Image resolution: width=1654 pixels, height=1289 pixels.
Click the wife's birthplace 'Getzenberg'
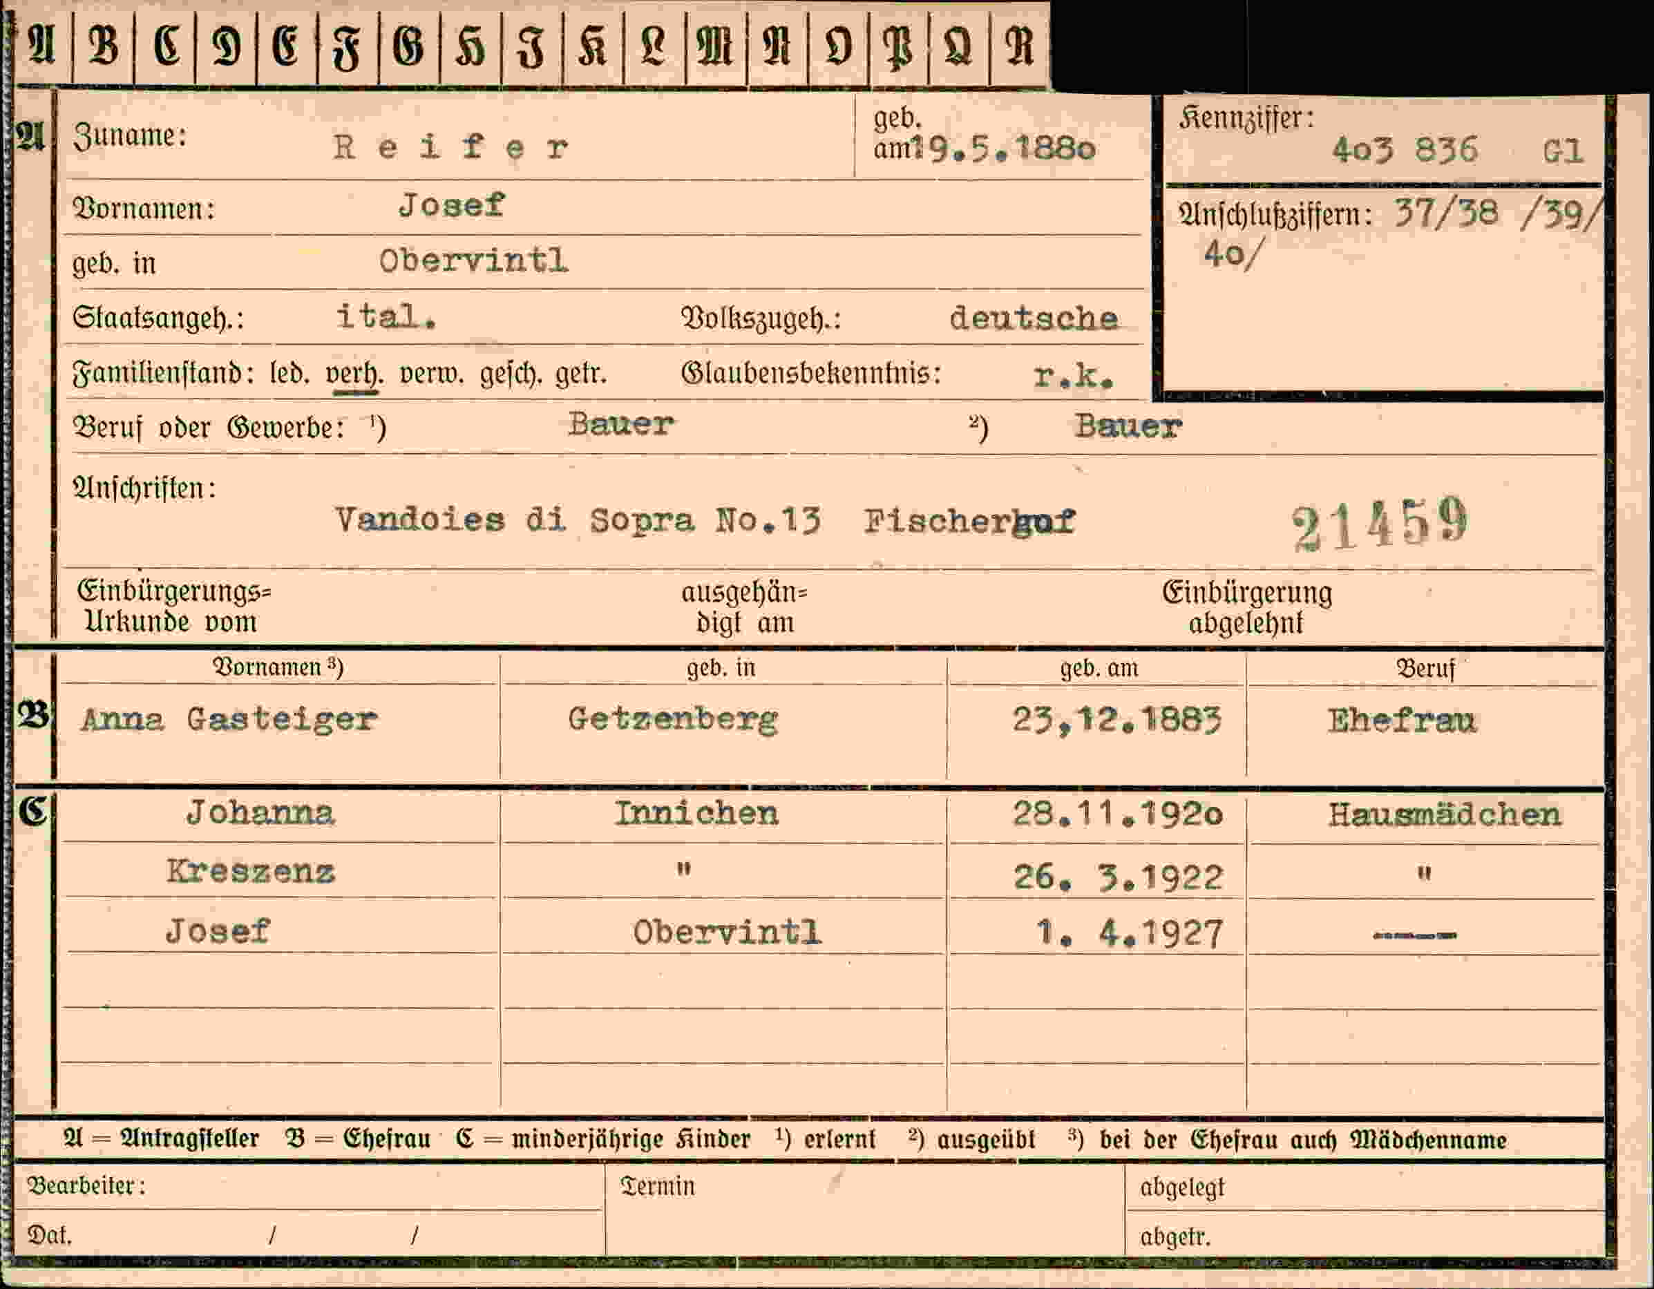click(673, 720)
